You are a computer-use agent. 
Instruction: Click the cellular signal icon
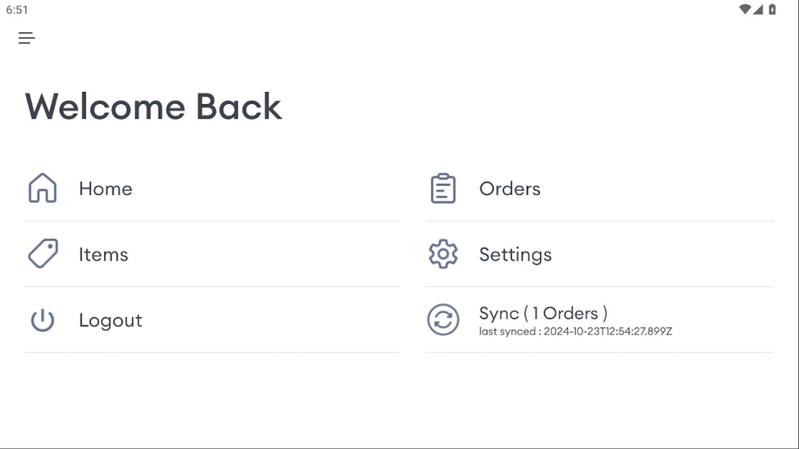pyautogui.click(x=758, y=9)
